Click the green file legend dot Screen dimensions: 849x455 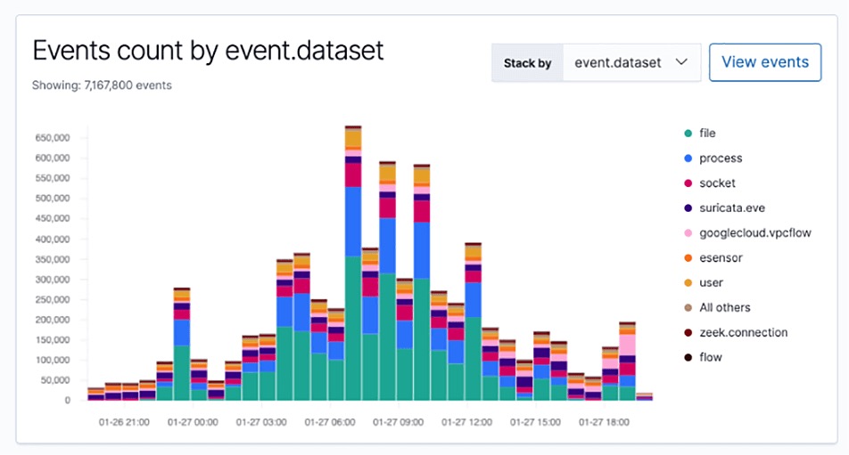688,134
